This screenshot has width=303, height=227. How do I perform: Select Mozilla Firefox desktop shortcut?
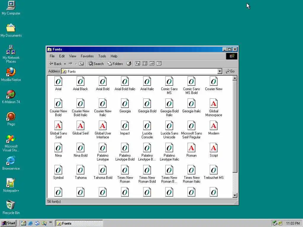(11, 74)
